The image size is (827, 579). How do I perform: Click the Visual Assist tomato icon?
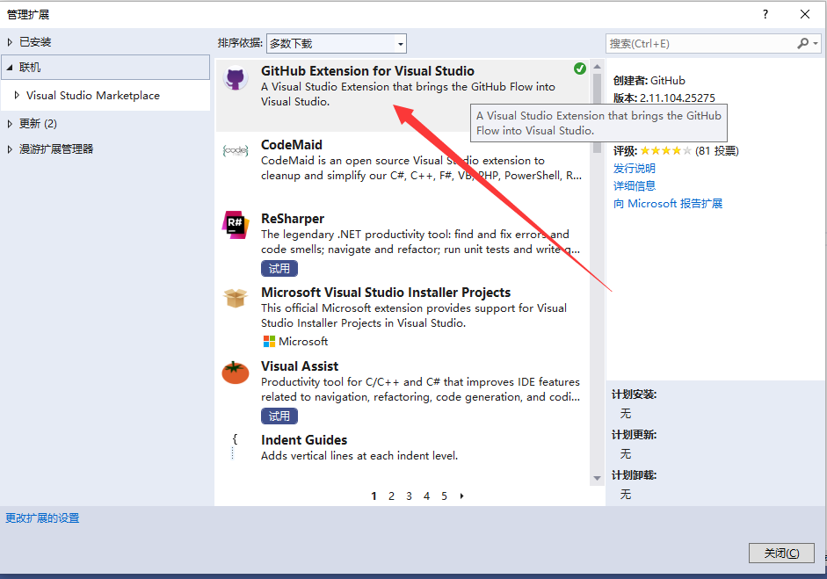(x=236, y=373)
